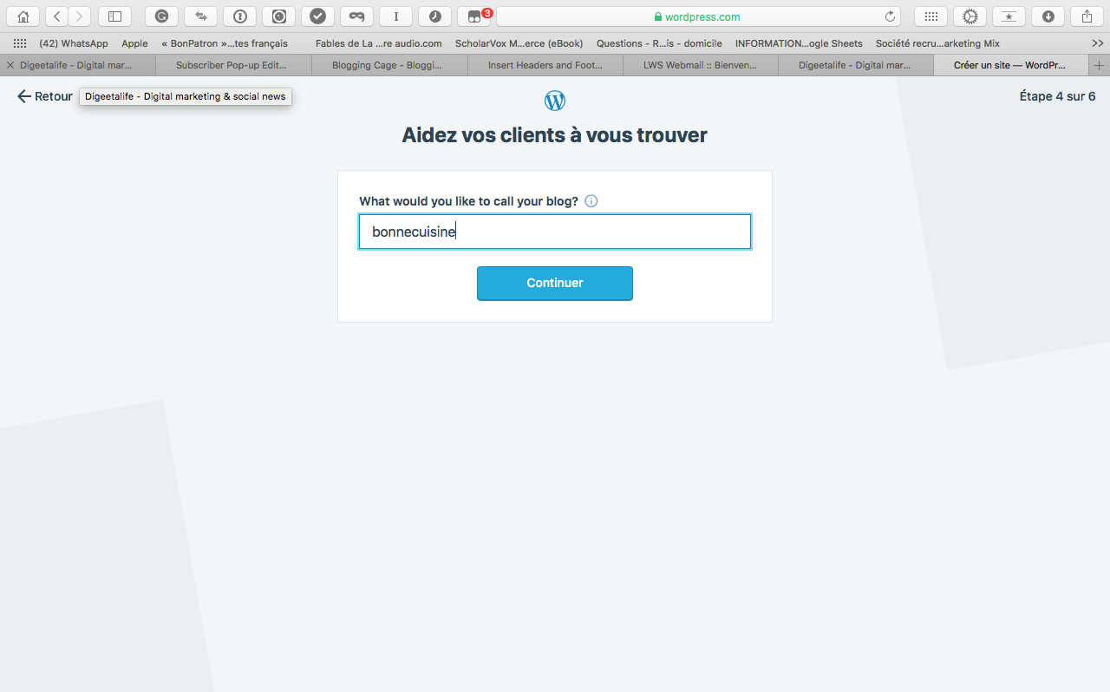Image resolution: width=1110 pixels, height=692 pixels.
Task: Open the Safari home page button
Action: 23,16
